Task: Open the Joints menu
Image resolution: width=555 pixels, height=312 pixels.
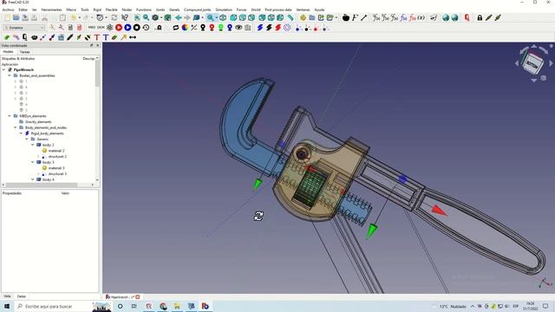Action: (x=160, y=10)
